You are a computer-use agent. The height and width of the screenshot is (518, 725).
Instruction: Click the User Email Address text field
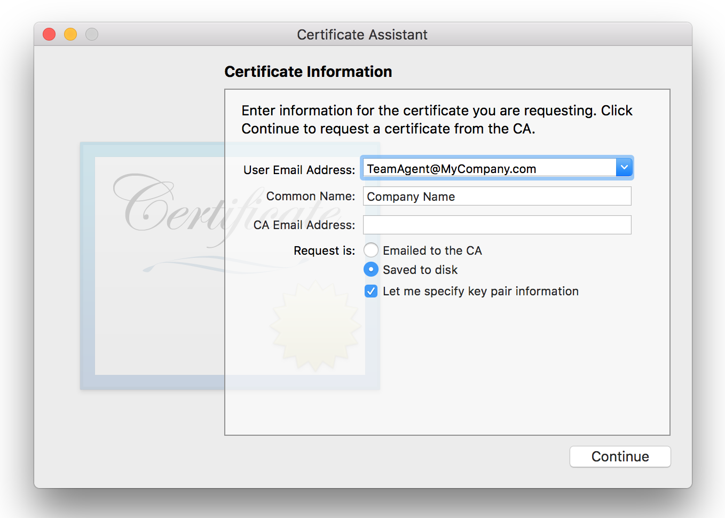coord(488,169)
